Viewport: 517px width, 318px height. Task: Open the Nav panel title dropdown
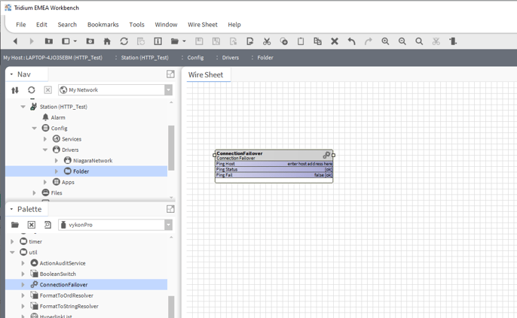(11, 74)
